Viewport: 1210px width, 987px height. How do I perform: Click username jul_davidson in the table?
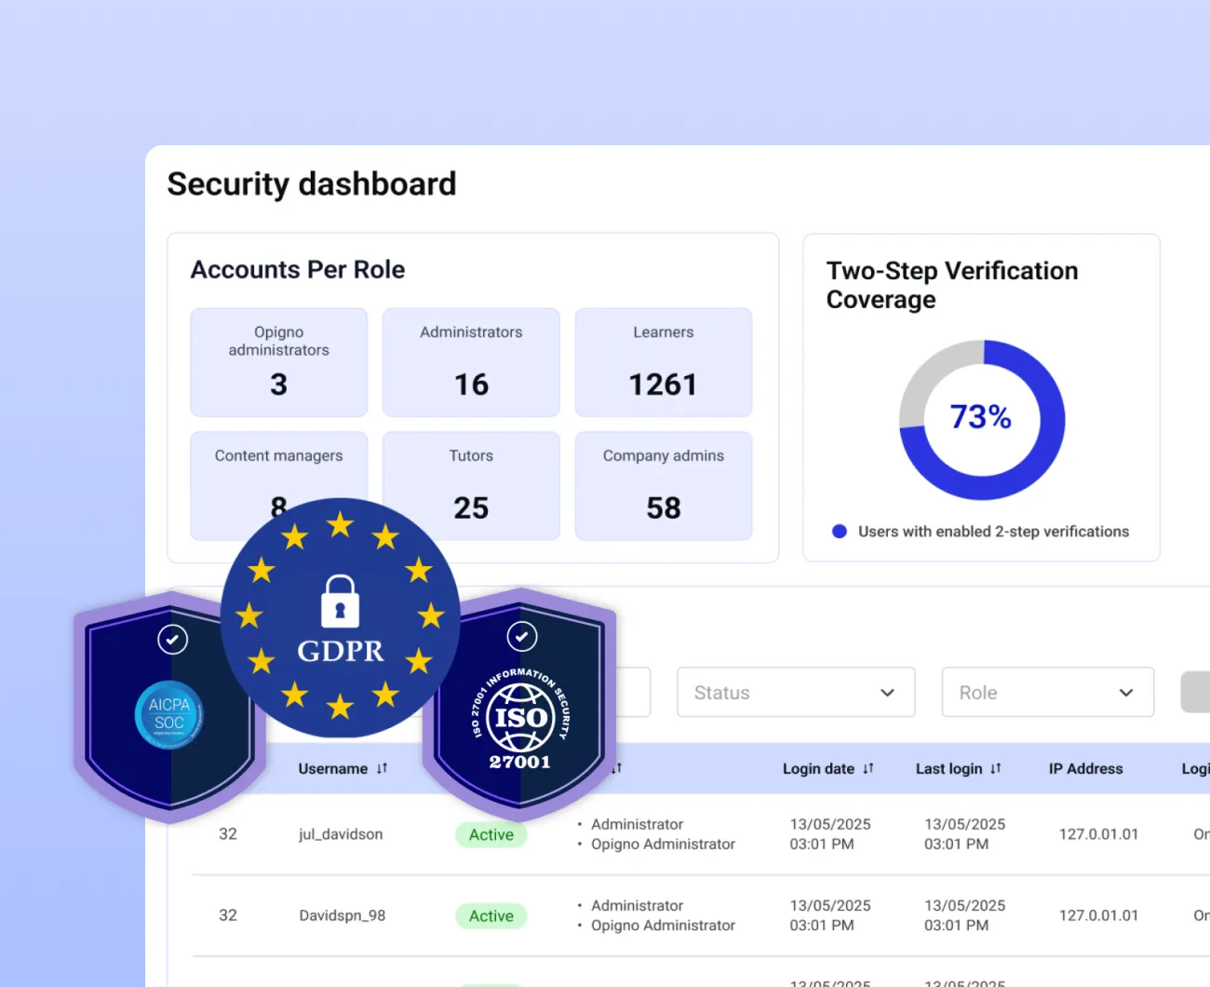click(x=340, y=834)
